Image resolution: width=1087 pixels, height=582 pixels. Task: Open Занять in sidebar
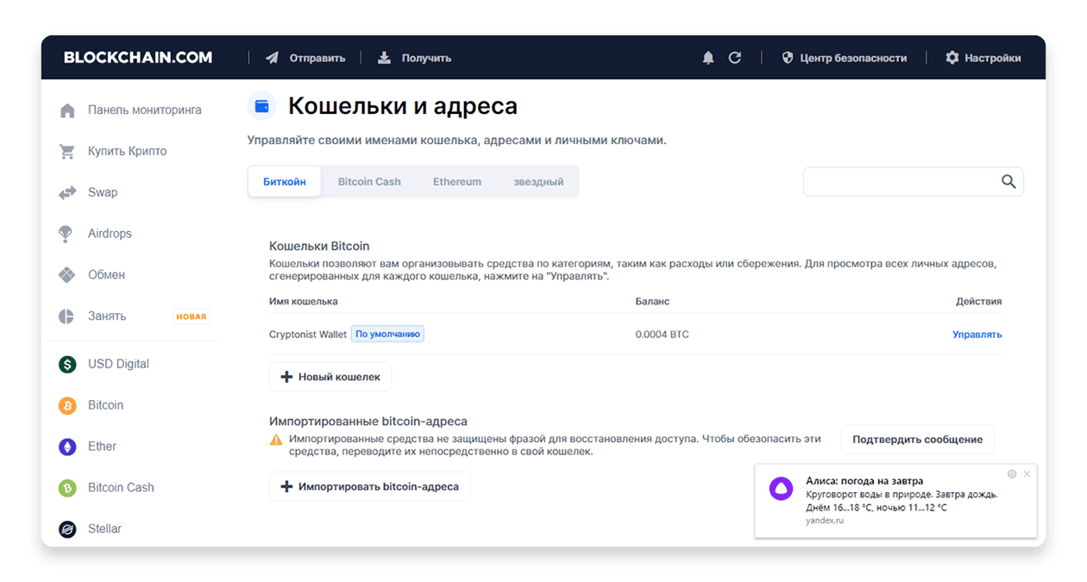[x=107, y=316]
